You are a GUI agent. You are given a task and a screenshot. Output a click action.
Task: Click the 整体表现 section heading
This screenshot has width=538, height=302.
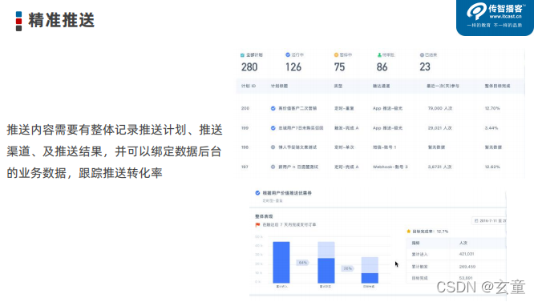[264, 216]
